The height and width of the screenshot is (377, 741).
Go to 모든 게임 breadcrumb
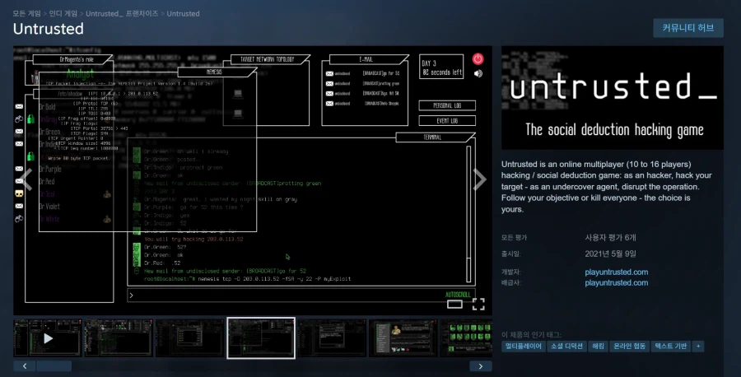(x=27, y=13)
